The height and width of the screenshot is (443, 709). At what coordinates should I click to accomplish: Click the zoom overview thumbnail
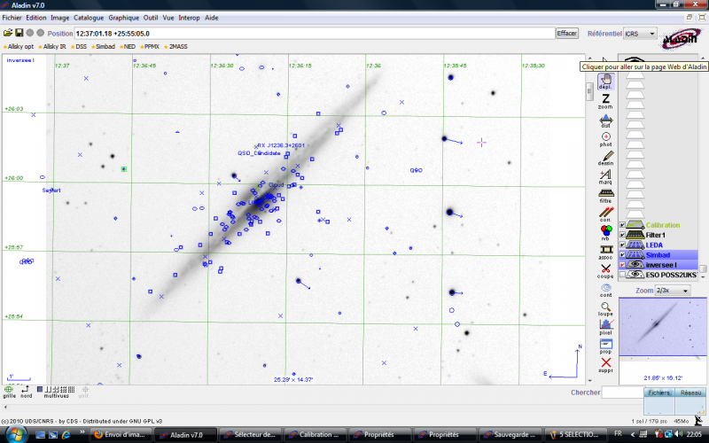click(x=662, y=327)
